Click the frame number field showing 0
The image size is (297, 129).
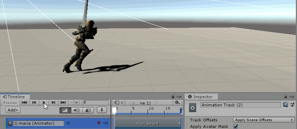[96, 102]
